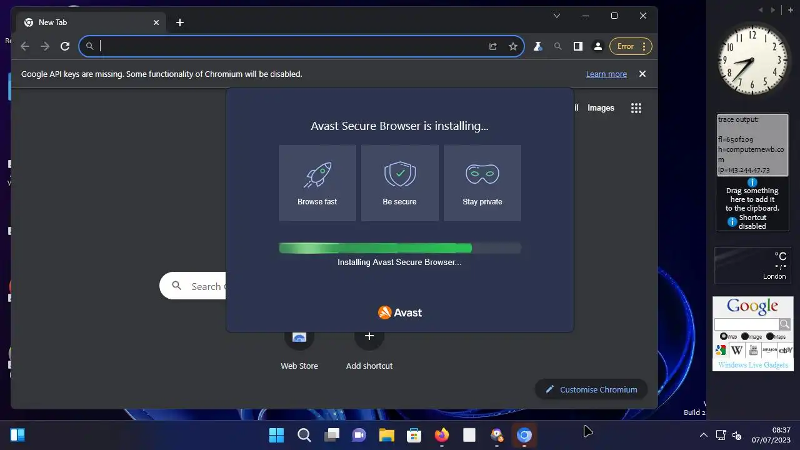Open eBay icon in Google gadget
Image resolution: width=800 pixels, height=450 pixels.
[786, 351]
